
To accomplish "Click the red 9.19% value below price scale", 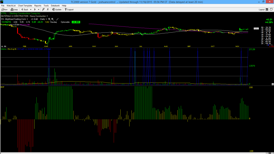I will (x=272, y=47).
